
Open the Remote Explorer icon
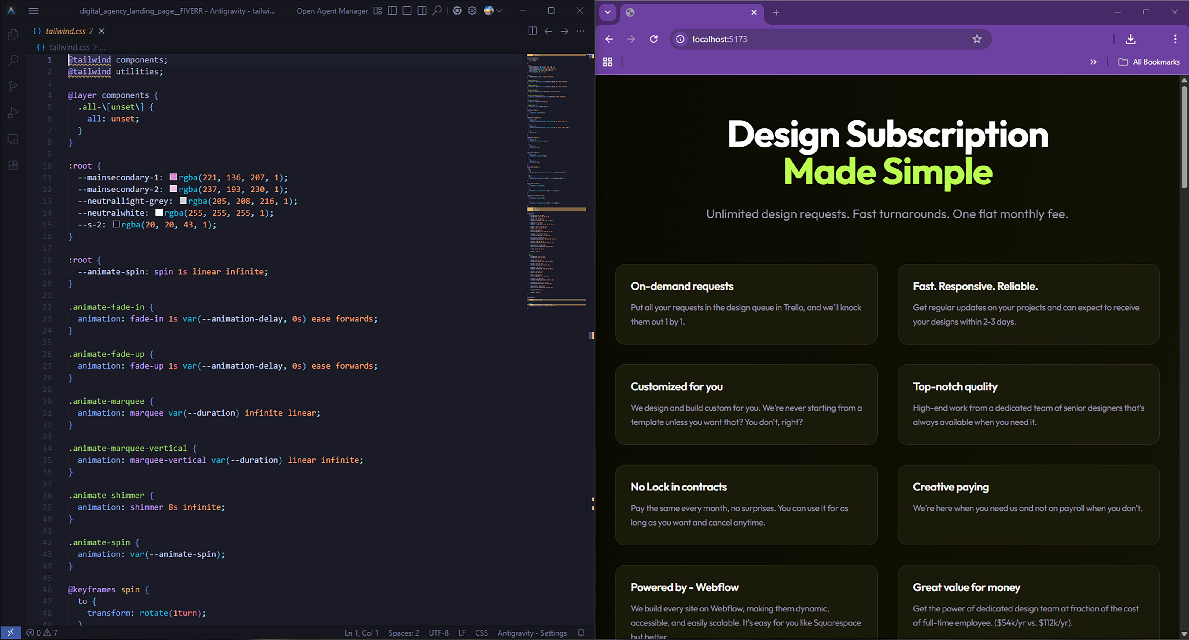coord(12,139)
